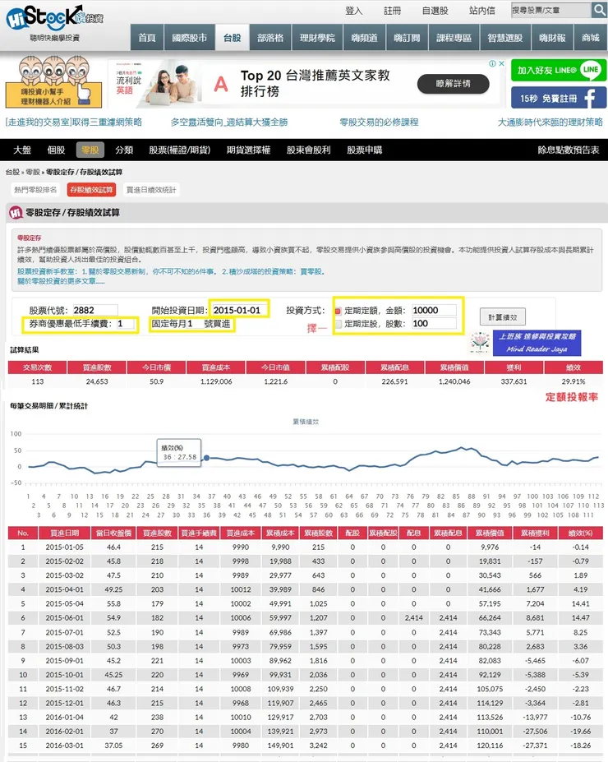Click the 瞭解詳情 ad button

(x=453, y=84)
